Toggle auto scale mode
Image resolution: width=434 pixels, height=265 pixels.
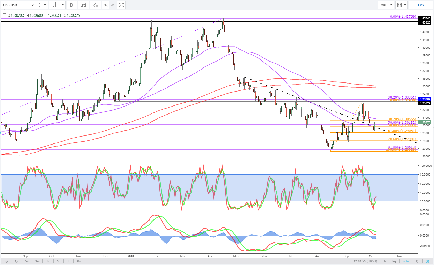pos(406,261)
